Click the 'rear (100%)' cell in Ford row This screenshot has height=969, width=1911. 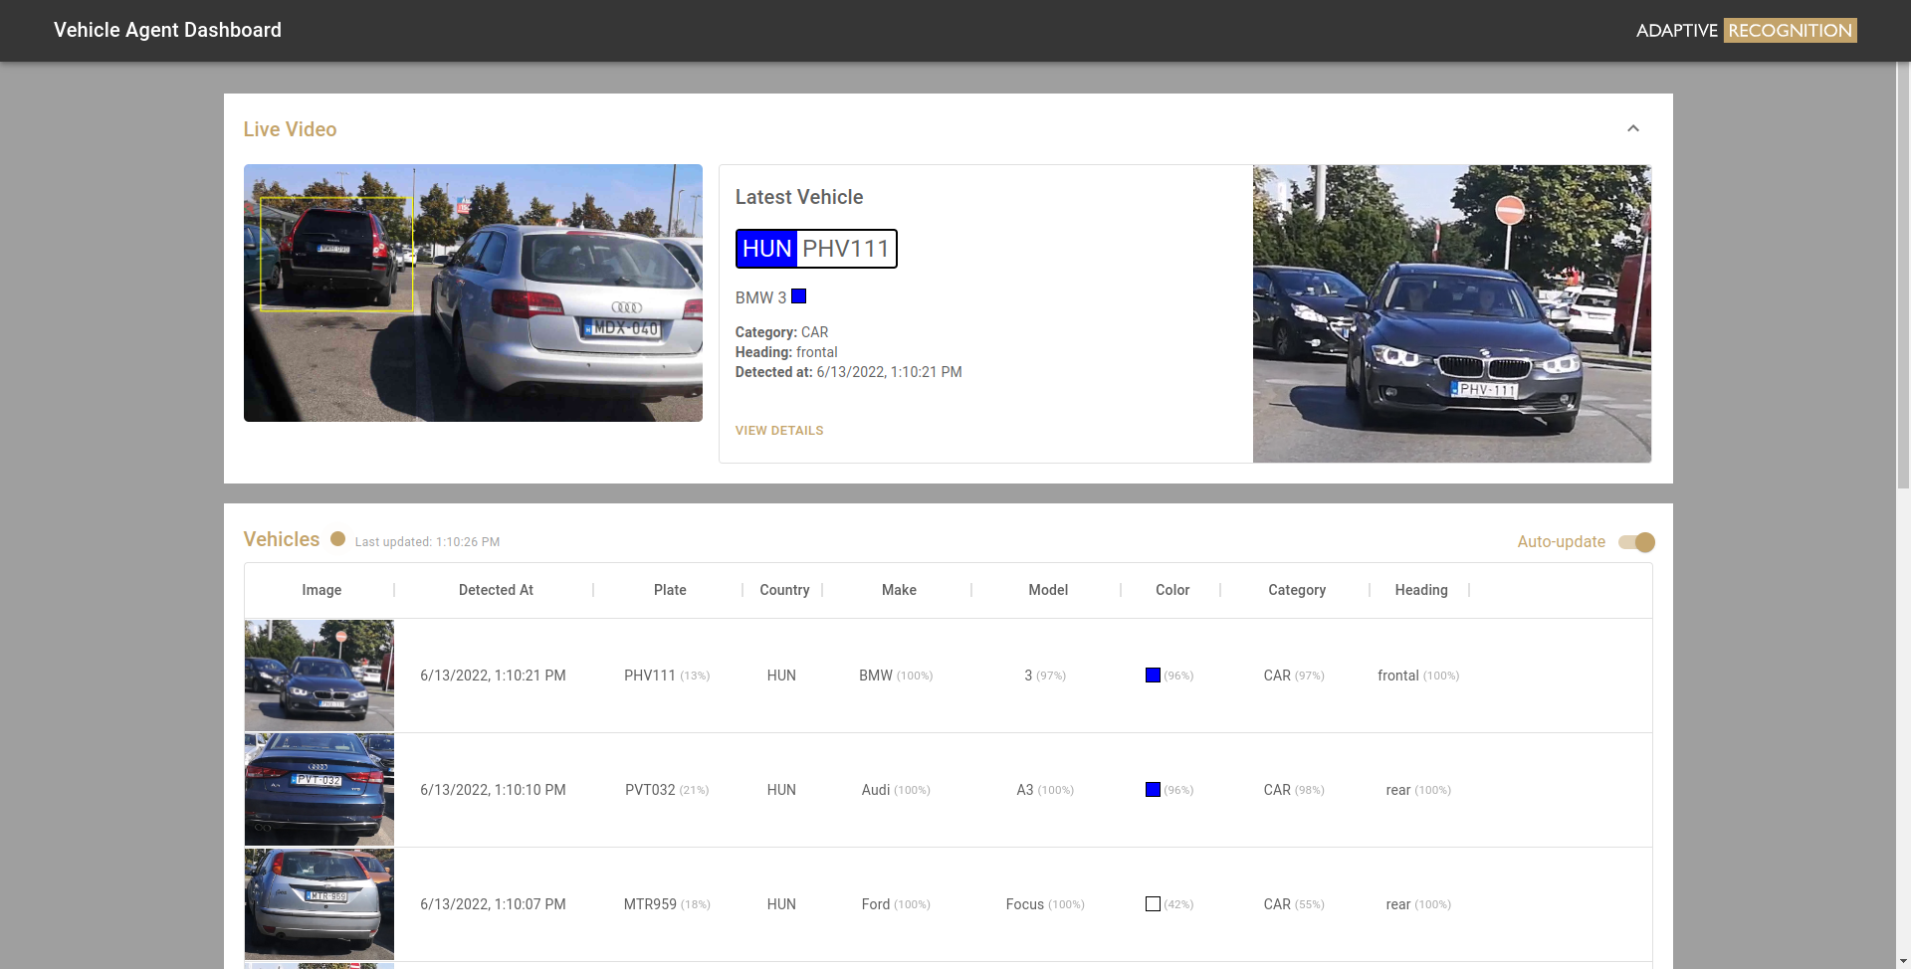tap(1418, 904)
